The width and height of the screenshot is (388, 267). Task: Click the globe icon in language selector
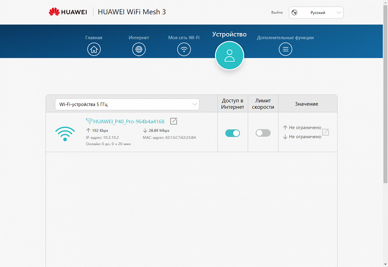294,12
